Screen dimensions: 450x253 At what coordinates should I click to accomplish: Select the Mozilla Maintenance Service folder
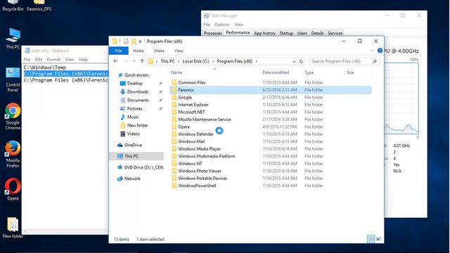(x=205, y=119)
